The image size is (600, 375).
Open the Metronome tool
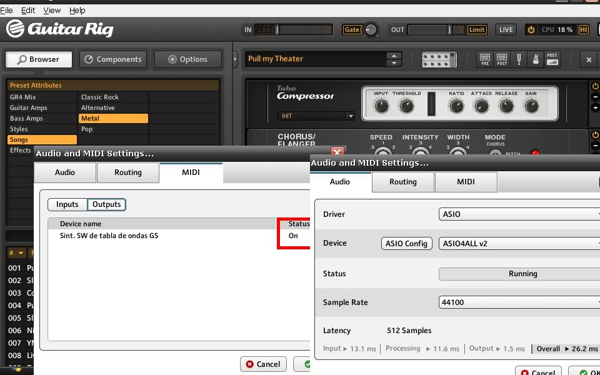[536, 59]
